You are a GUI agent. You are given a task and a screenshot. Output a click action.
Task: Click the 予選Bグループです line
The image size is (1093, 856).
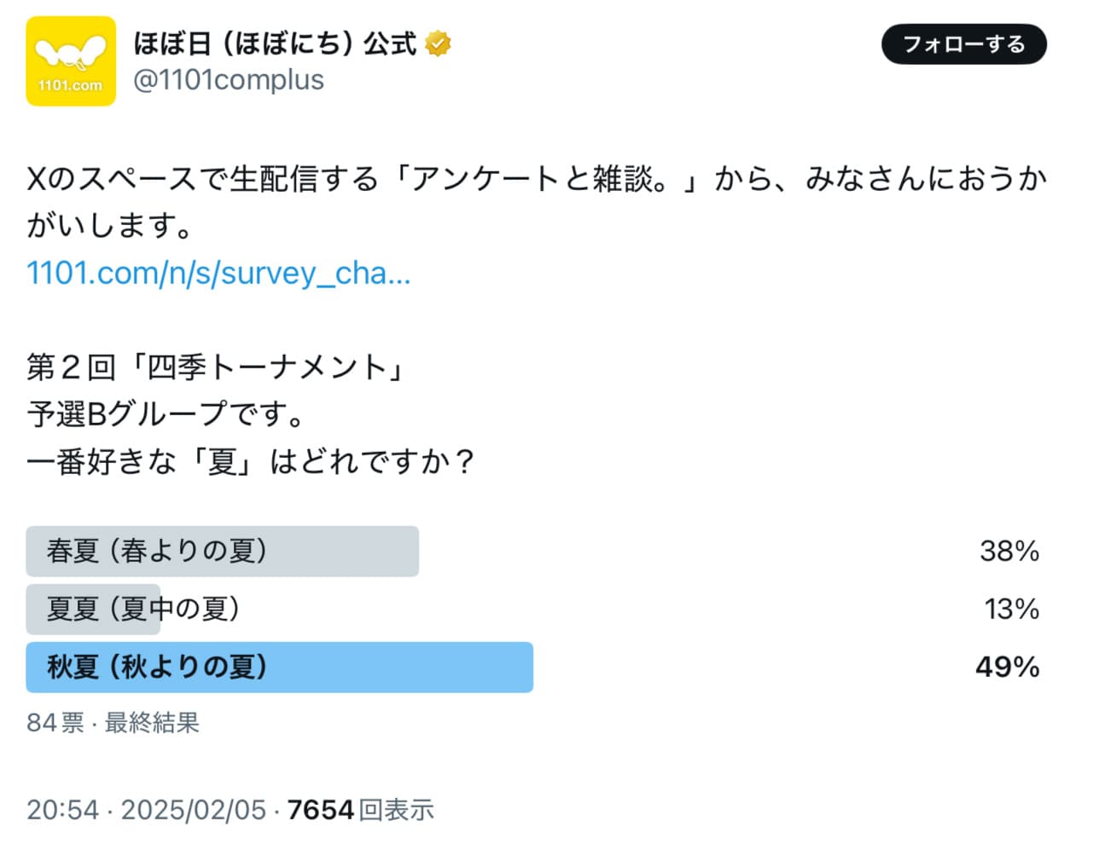tap(166, 414)
